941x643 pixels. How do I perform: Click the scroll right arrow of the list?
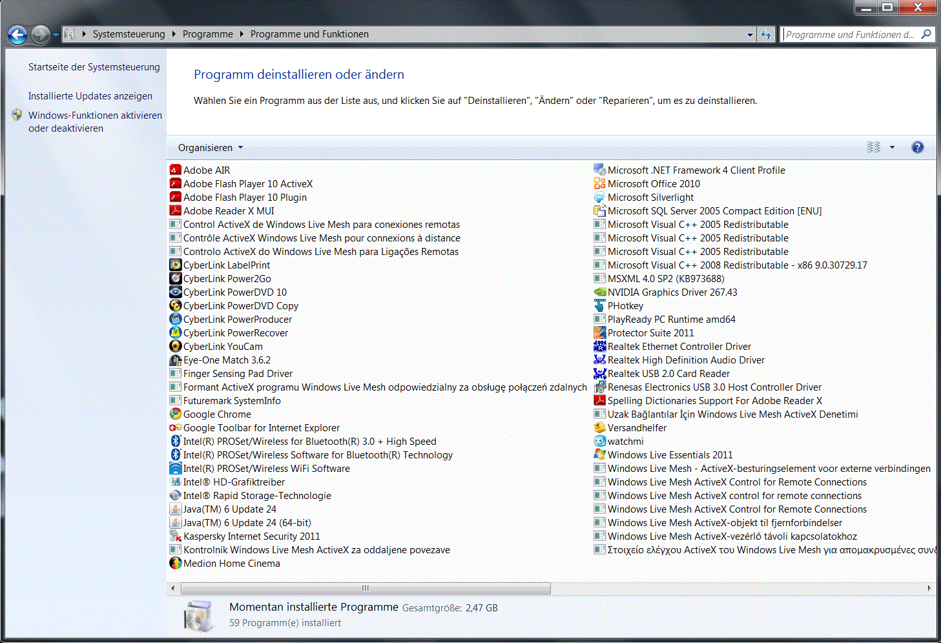click(x=929, y=588)
